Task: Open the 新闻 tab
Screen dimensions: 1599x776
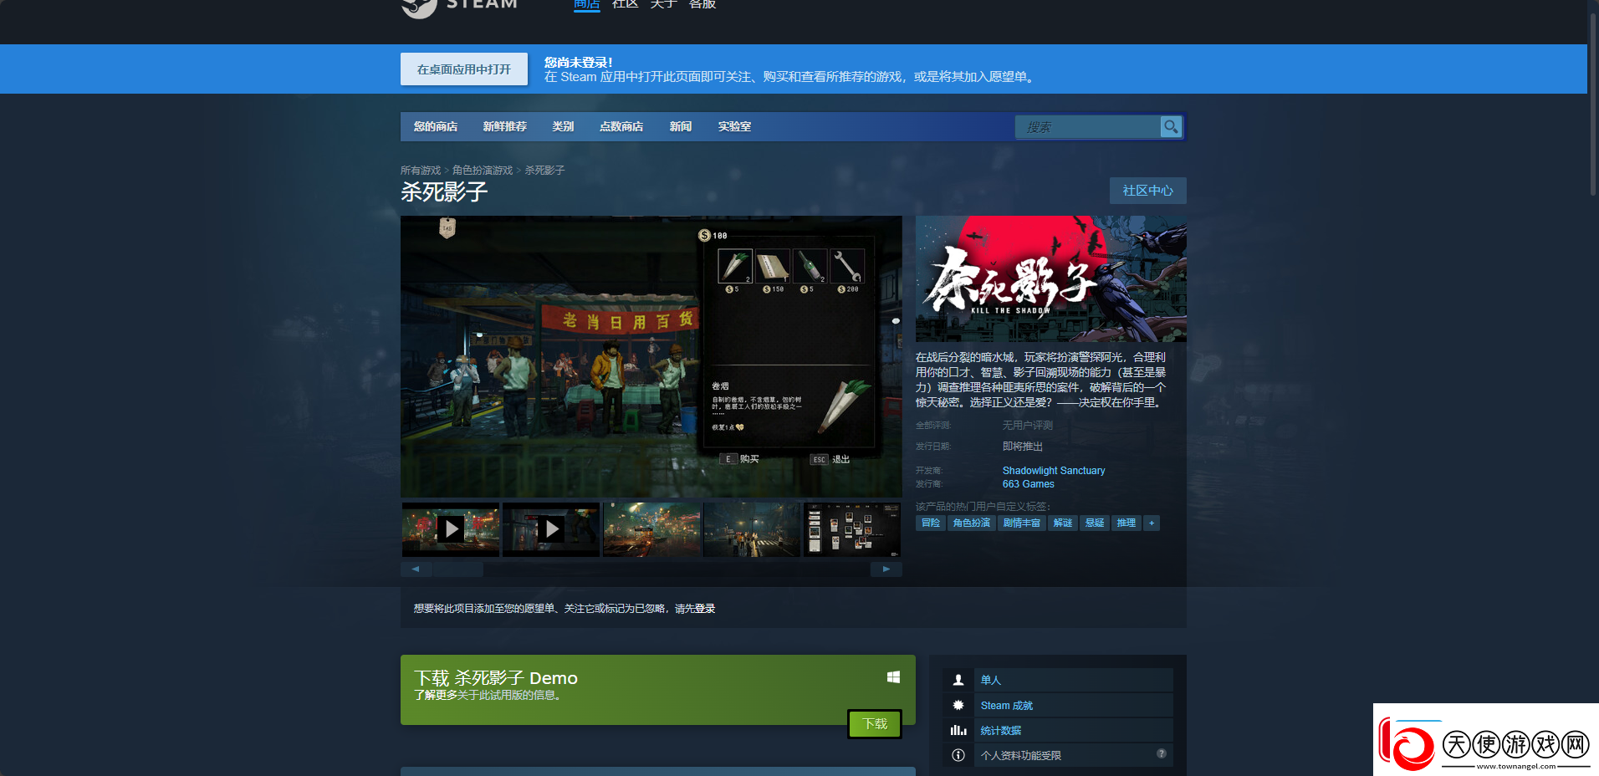Action: [x=681, y=126]
